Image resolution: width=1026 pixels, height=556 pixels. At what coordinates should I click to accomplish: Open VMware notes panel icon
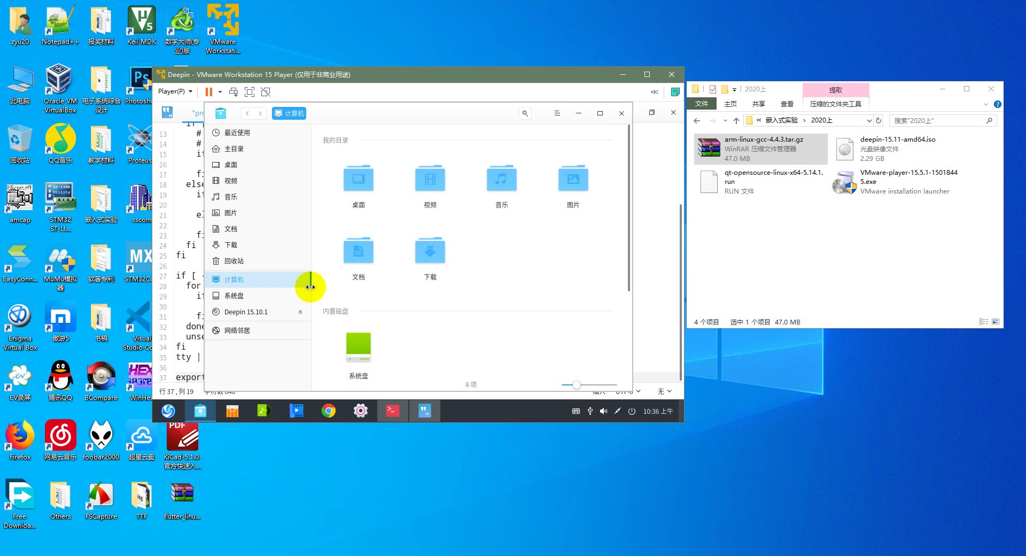[x=675, y=92]
